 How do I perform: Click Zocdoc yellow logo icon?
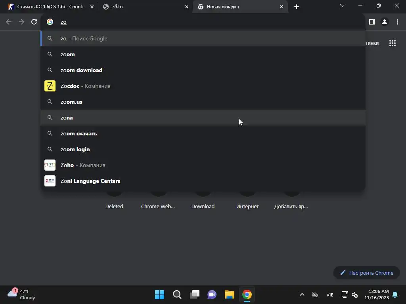50,86
